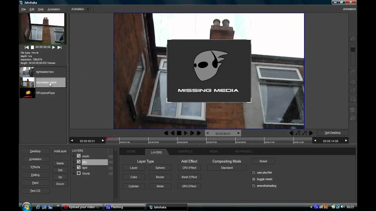Stop the preview clip player
Viewport: 376px width, 211px height.
(x=32, y=47)
